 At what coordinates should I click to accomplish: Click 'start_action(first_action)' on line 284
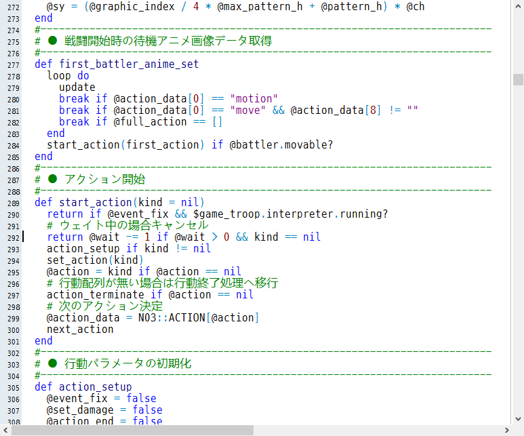pyautogui.click(x=125, y=145)
